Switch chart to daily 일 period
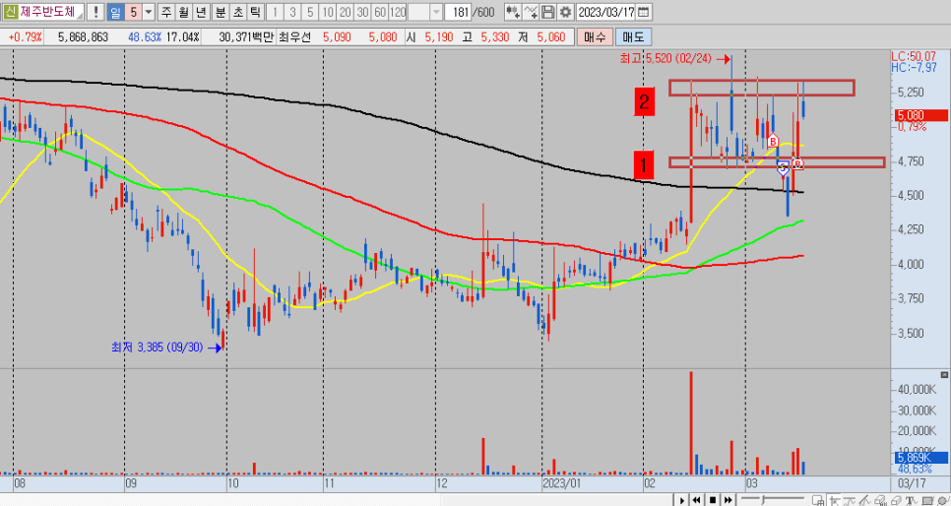951x506 pixels. (x=115, y=12)
